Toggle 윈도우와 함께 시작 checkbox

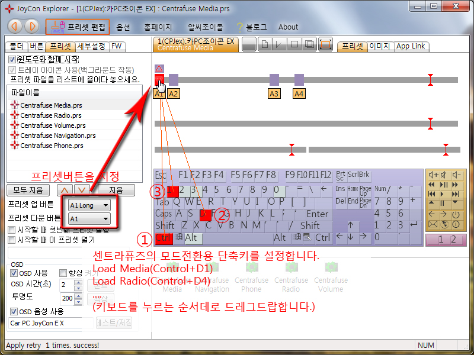(x=12, y=59)
